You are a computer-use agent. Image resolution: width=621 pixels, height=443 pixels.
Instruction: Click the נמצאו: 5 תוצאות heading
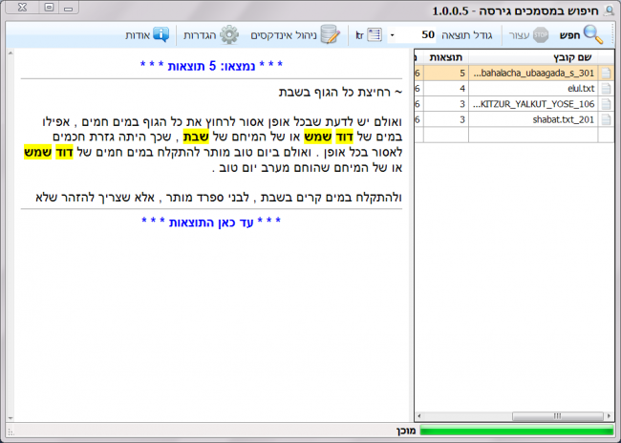pyautogui.click(x=211, y=65)
